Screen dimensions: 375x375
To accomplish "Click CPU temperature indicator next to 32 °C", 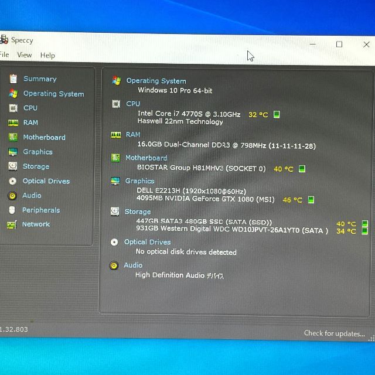I will pyautogui.click(x=277, y=114).
